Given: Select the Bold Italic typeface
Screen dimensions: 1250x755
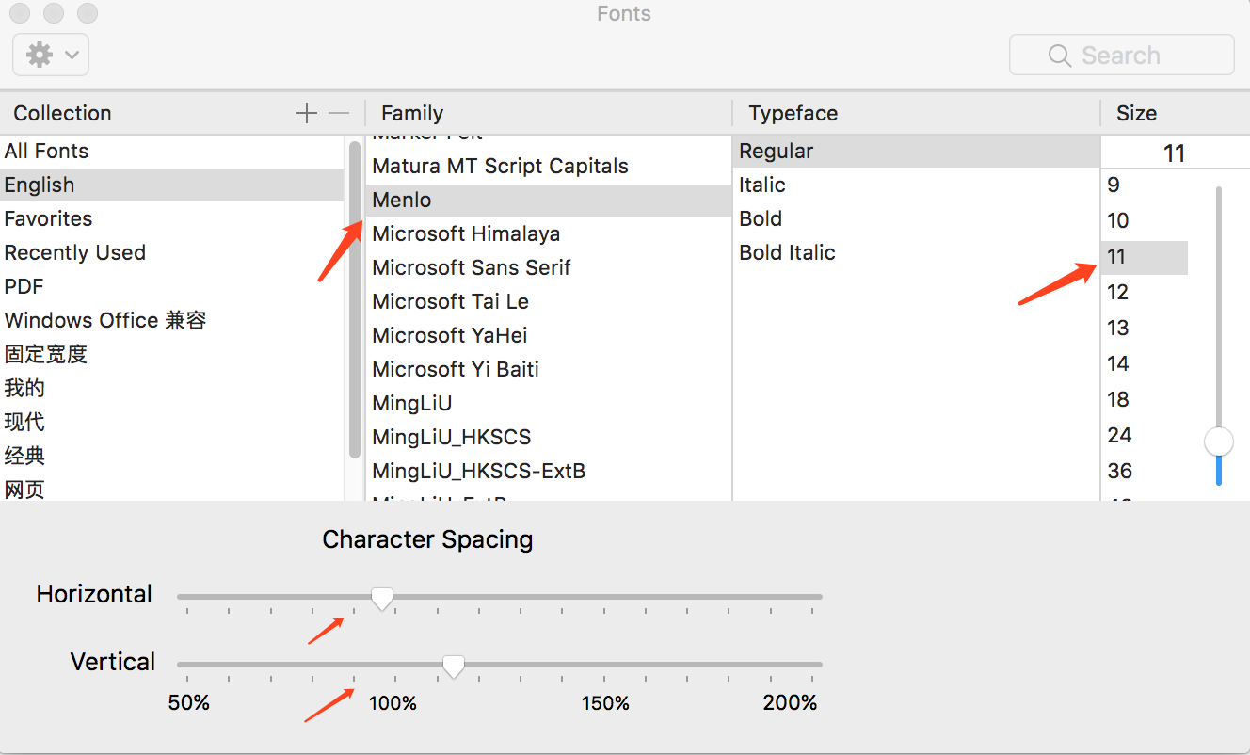Looking at the screenshot, I should [787, 252].
